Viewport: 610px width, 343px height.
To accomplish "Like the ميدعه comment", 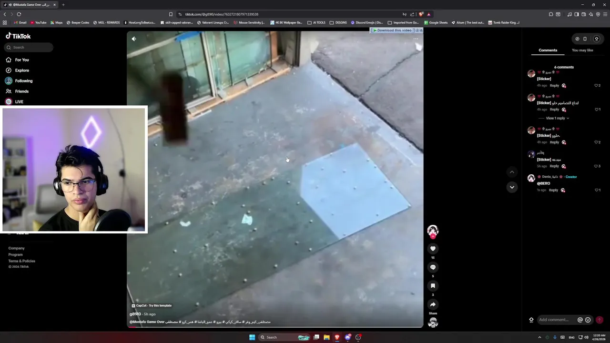I will 596,166.
